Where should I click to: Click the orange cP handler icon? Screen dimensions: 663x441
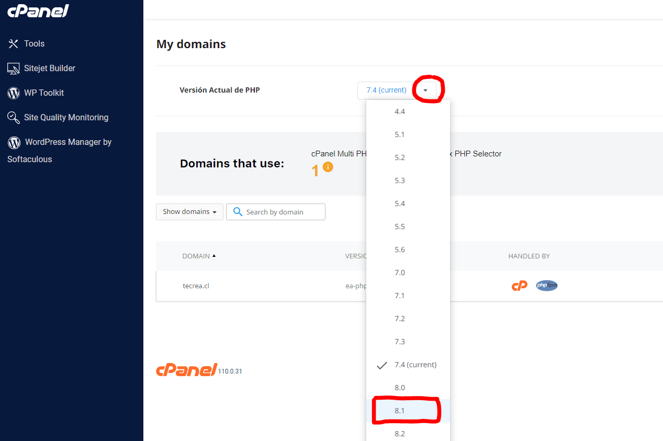point(519,286)
